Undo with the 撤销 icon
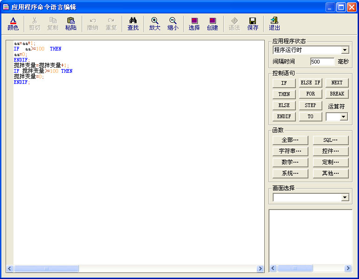The height and width of the screenshot is (279, 359). [92, 24]
